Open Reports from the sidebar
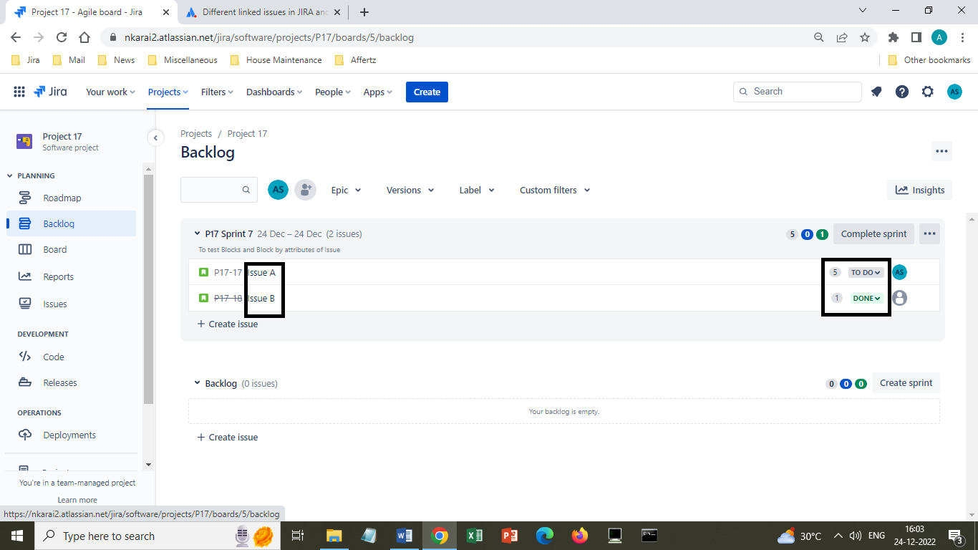Viewport: 978px width, 550px height. point(58,276)
